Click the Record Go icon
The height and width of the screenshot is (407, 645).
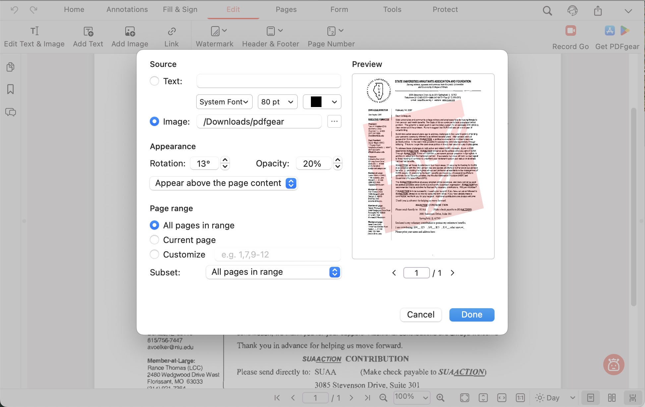[x=570, y=30]
